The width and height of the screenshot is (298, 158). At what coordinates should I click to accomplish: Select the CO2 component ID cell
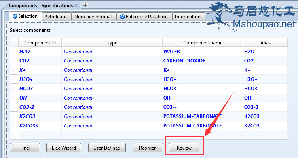40,60
